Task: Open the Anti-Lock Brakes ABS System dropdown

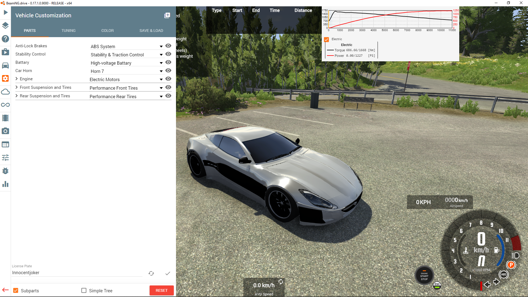Action: pos(161,46)
